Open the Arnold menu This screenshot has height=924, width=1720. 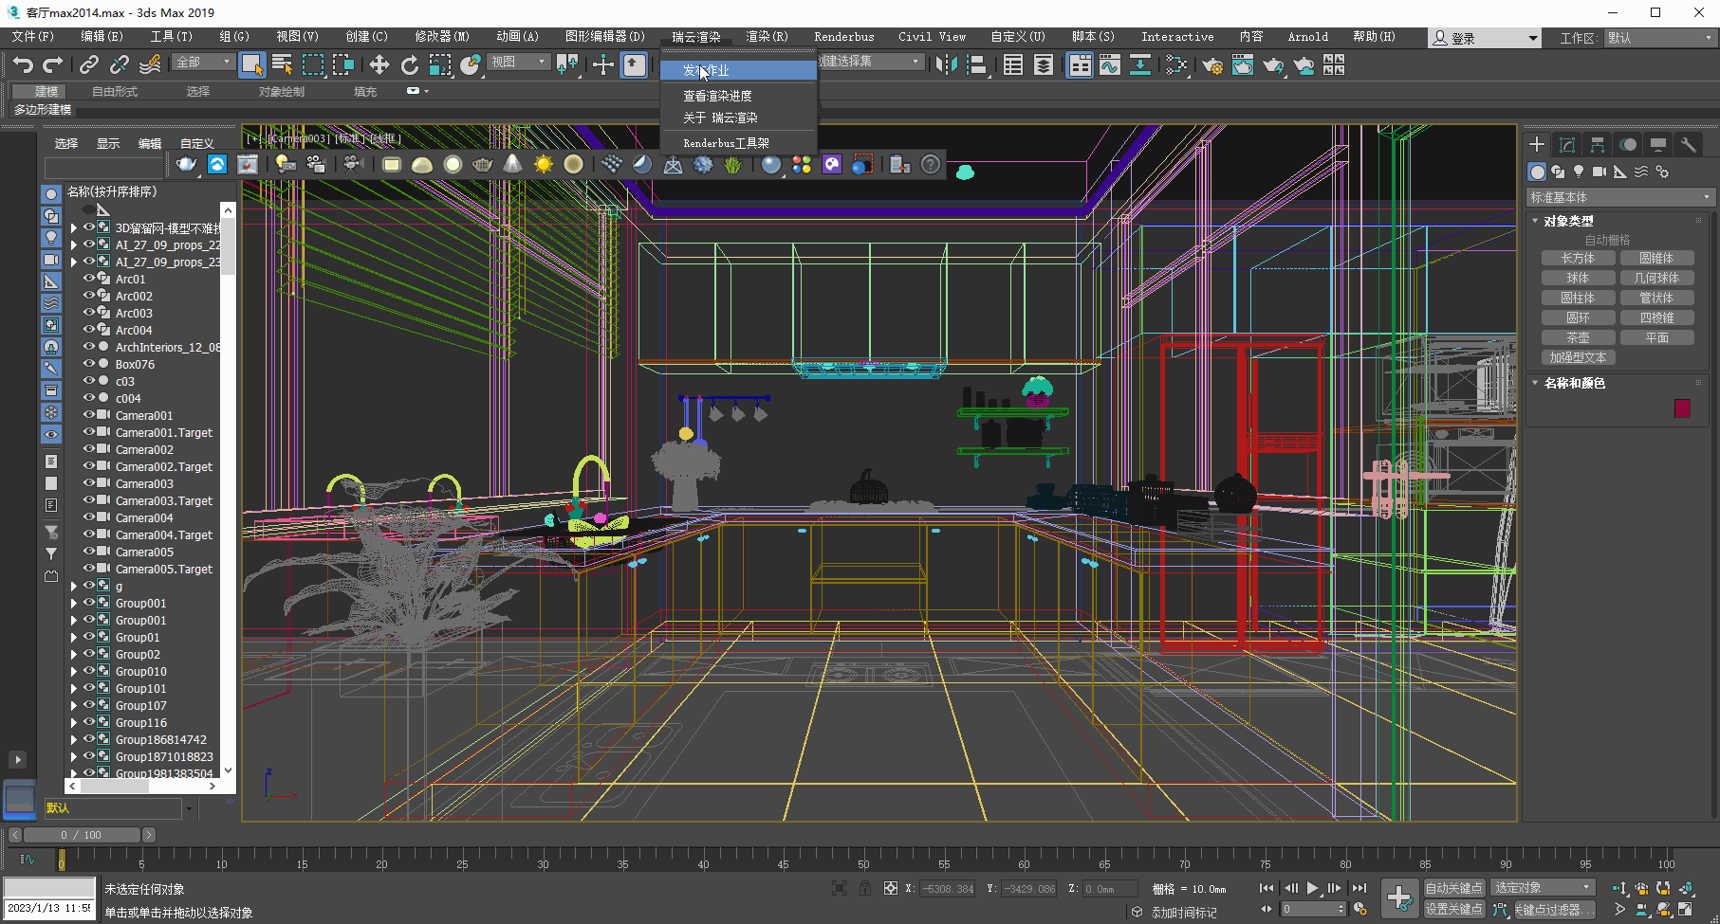(1307, 37)
